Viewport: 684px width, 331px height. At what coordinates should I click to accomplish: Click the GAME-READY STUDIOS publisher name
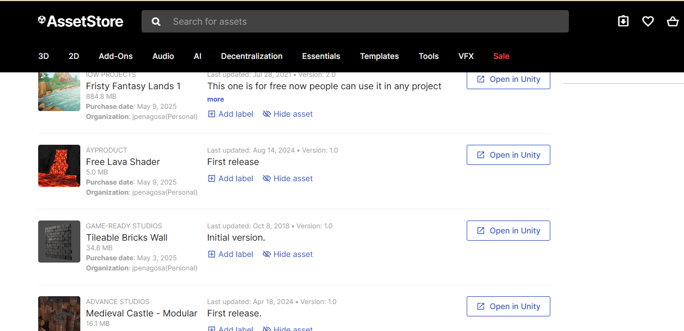point(124,226)
